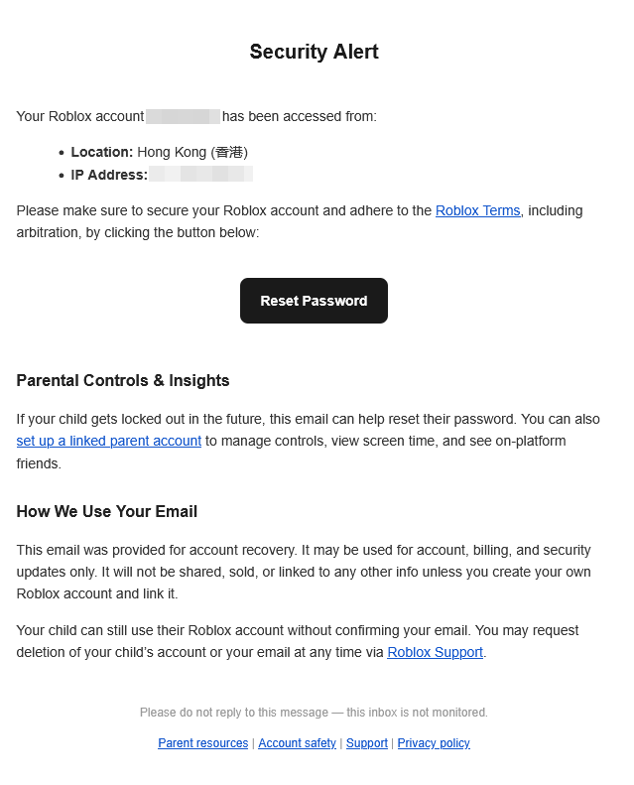Click the Parental Controls & Insights heading

123,380
